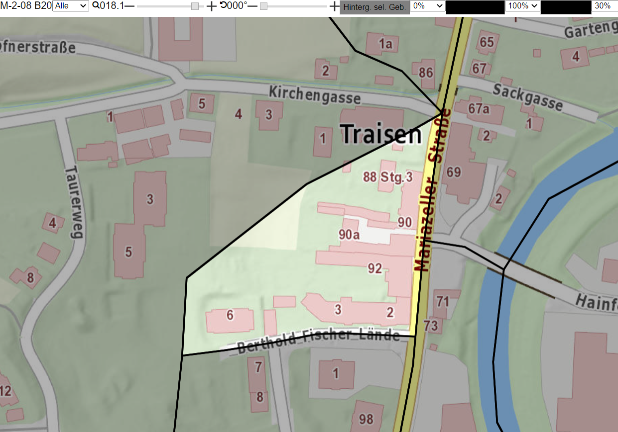Open the 0% opacity dropdown
The width and height of the screenshot is (618, 432).
tap(428, 6)
